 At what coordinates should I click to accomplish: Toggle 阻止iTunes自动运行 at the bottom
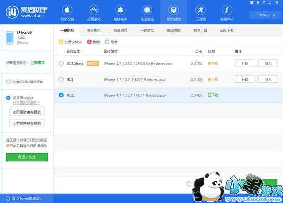tap(7, 198)
